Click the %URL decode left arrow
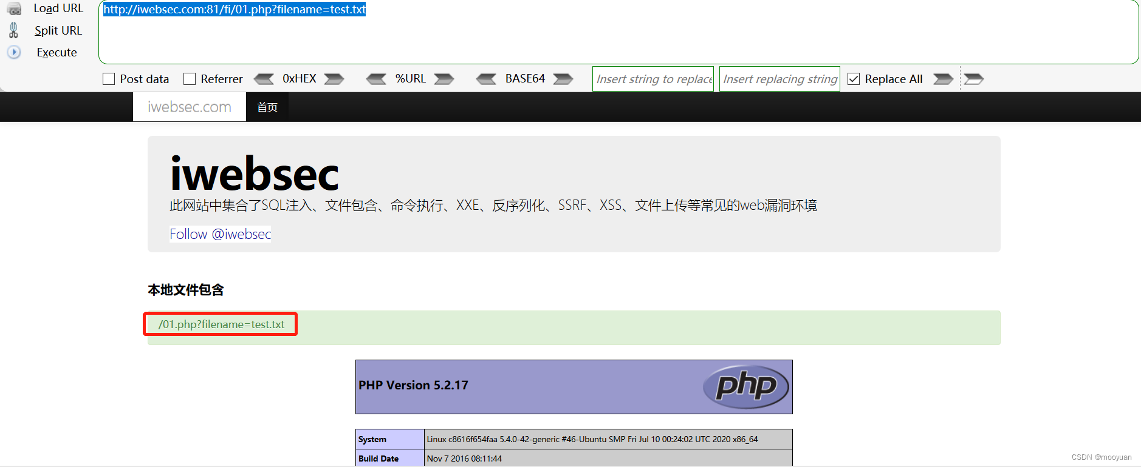This screenshot has width=1141, height=467. coord(376,79)
